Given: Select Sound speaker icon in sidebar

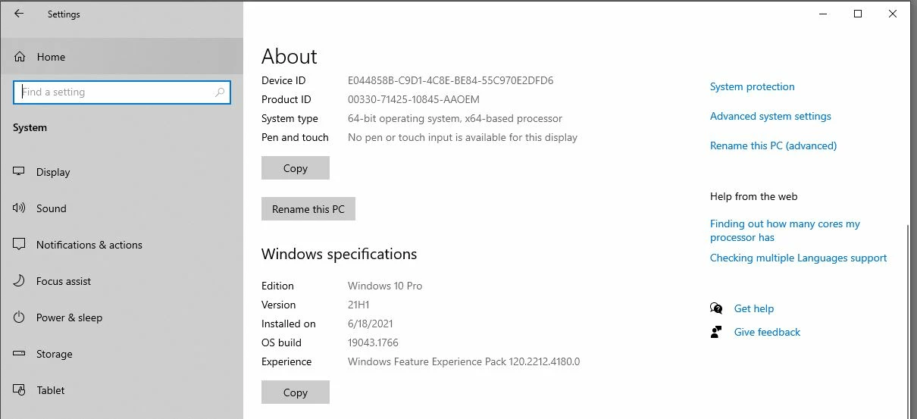Looking at the screenshot, I should point(20,208).
